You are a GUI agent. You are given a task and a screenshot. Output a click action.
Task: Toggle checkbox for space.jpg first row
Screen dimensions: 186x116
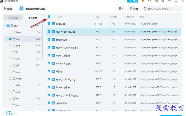coord(49,40)
